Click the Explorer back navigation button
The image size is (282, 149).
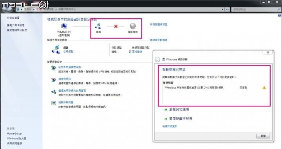4,9
